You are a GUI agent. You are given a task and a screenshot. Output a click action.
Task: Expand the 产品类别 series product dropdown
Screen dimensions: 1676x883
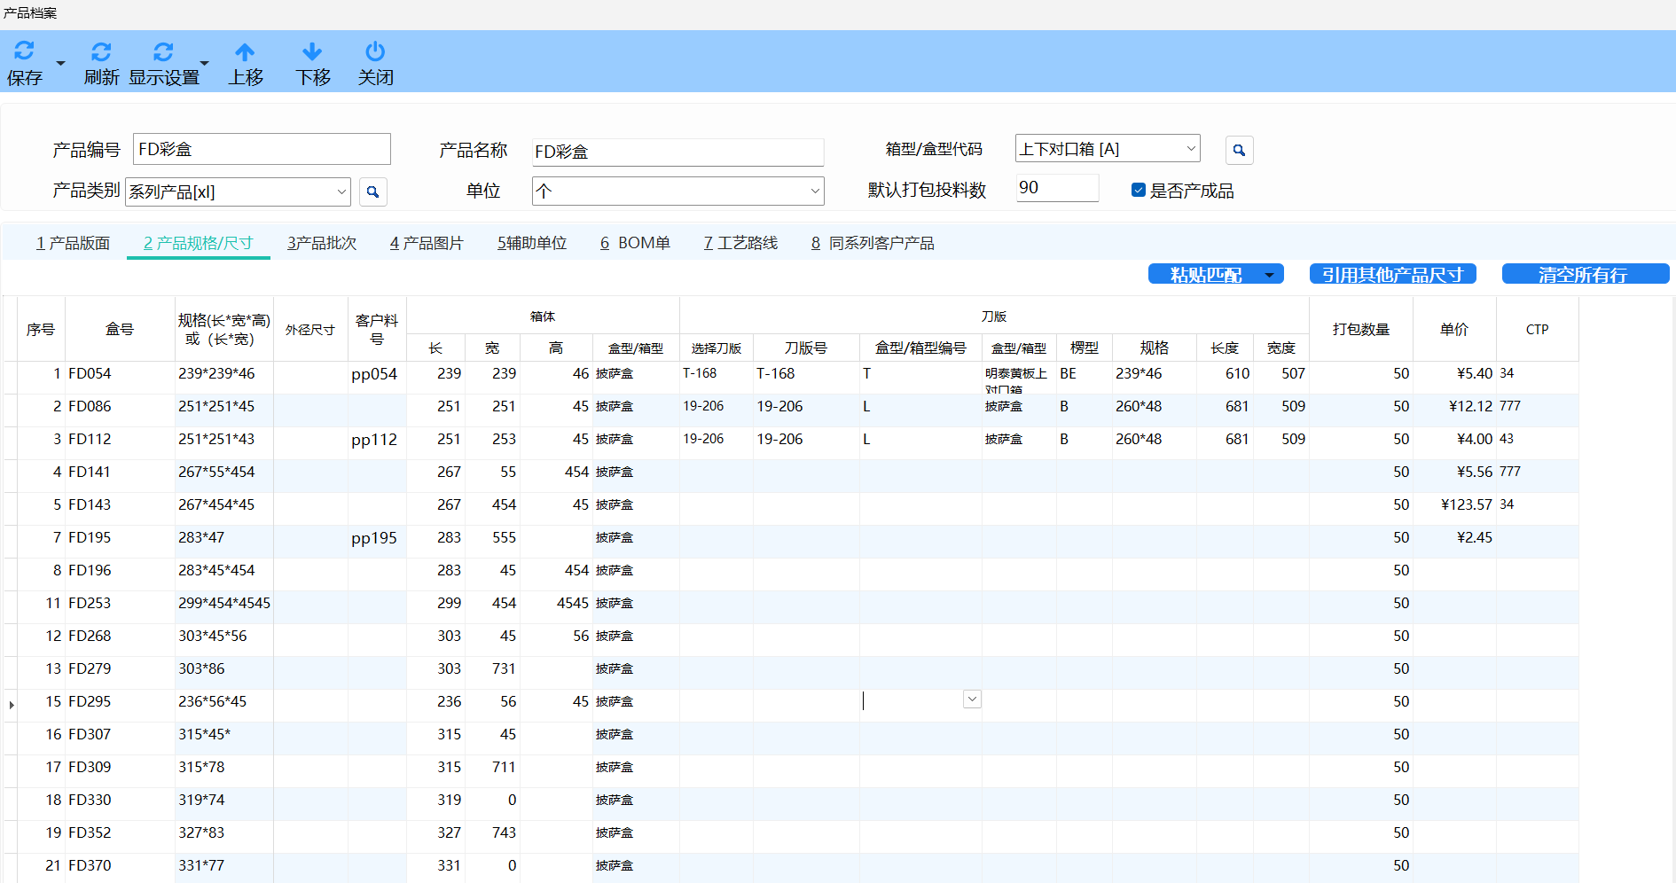[x=341, y=191]
